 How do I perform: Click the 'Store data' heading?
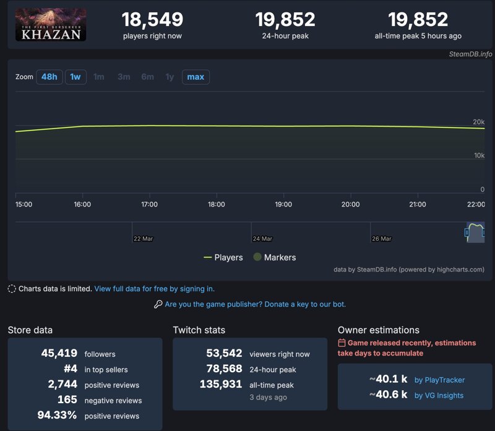click(x=30, y=330)
